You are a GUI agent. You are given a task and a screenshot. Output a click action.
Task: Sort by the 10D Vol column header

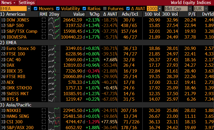pos(152,14)
